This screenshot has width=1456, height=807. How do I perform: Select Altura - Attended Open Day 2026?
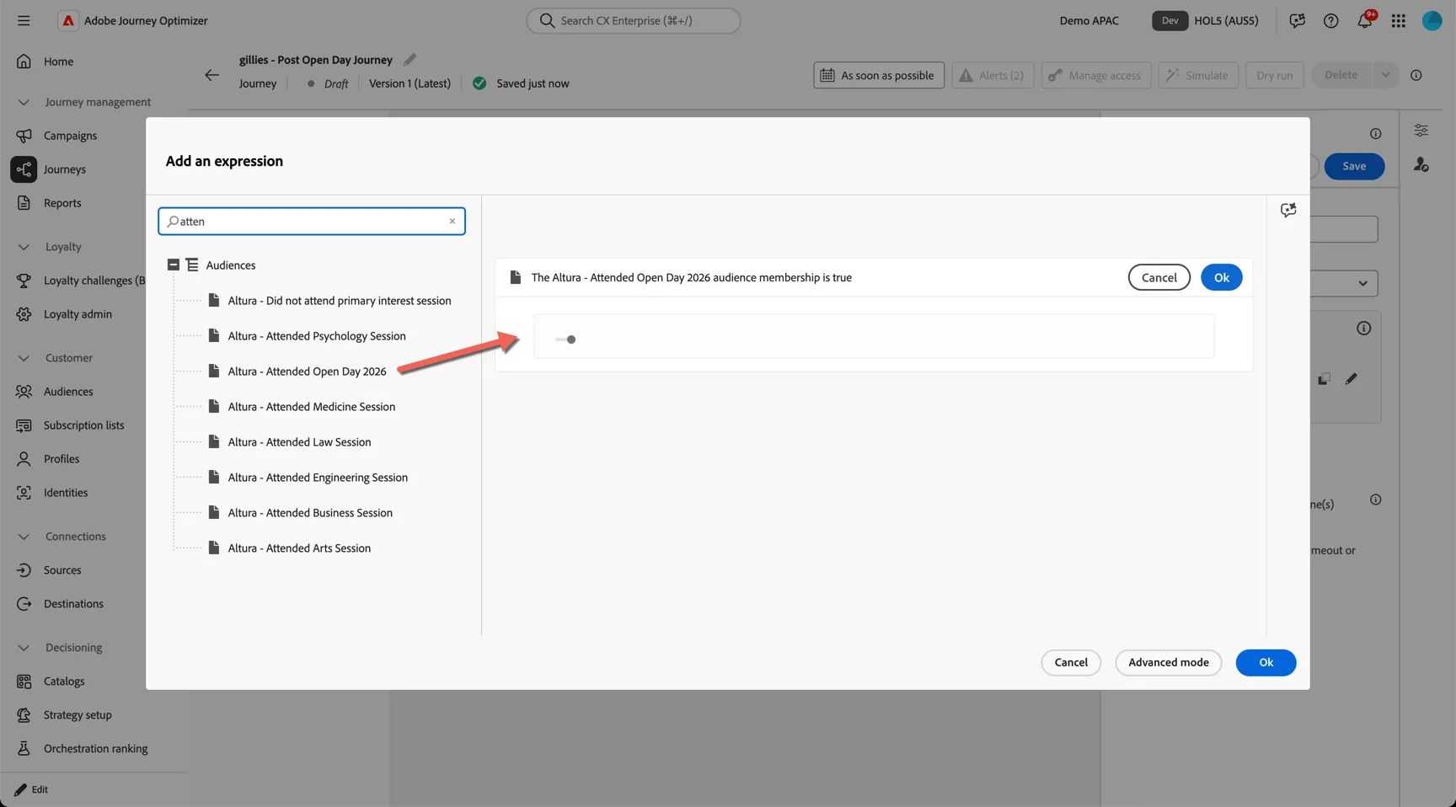(307, 371)
